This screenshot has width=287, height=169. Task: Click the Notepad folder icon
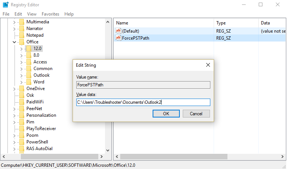pyautogui.click(x=22, y=35)
